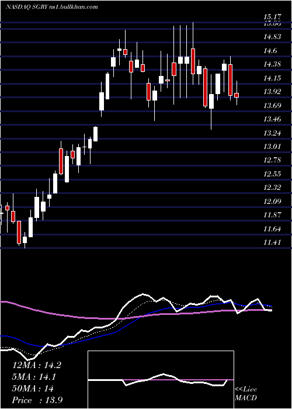Click the 12MA : 14.2 readout
Viewport: 292px width, 409px height.
[37, 365]
